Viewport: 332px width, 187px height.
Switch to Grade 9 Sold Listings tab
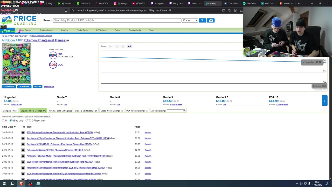click(x=112, y=111)
